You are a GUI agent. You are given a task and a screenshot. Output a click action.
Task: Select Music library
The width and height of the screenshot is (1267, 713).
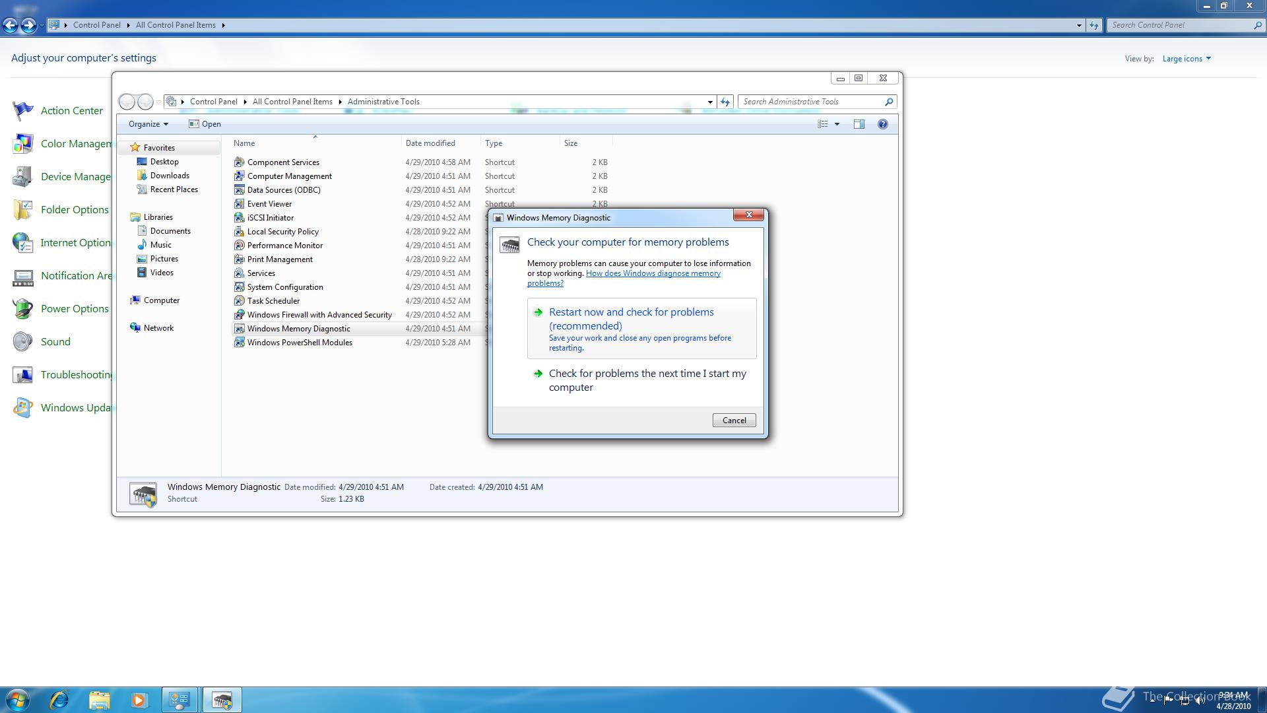(x=160, y=245)
